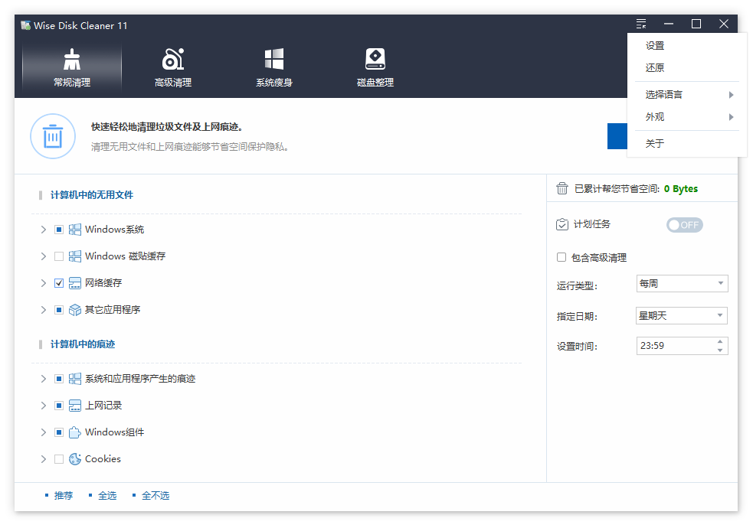Screen dimensions: 753x528
Task: Uncheck the 网络缓存 checkbox
Action: (59, 283)
